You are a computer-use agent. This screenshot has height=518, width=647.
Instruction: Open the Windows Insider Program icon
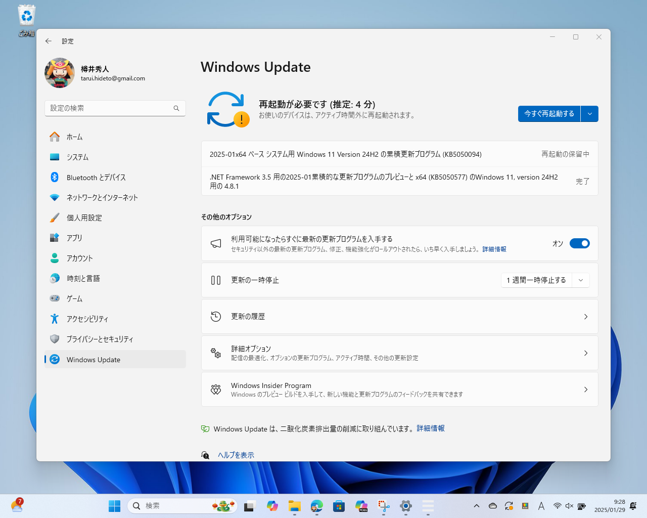pos(216,389)
